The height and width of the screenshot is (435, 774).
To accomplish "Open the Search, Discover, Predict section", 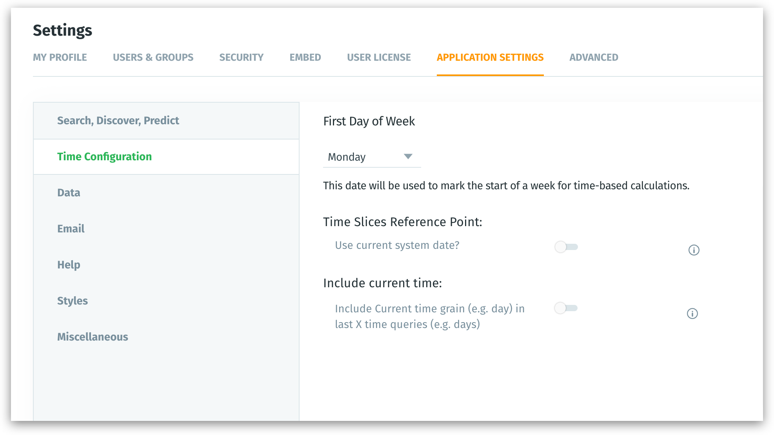I will [x=118, y=120].
